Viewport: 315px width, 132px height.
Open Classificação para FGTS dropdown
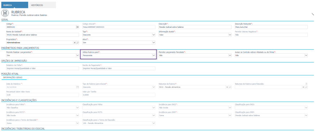click(x=154, y=115)
